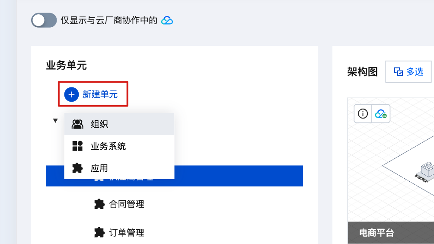Select the 电商平台 diagram caption
This screenshot has width=434, height=244.
coord(377,233)
